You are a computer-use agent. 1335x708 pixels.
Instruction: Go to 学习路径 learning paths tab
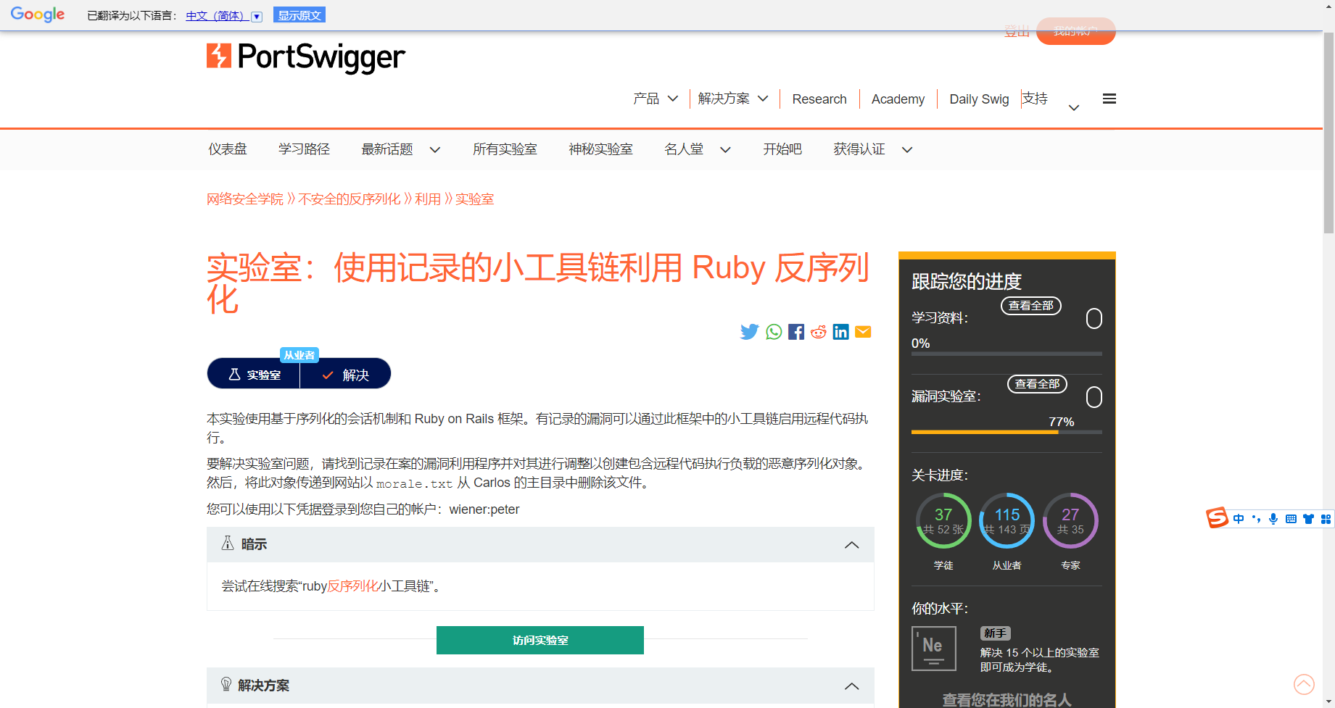click(304, 149)
